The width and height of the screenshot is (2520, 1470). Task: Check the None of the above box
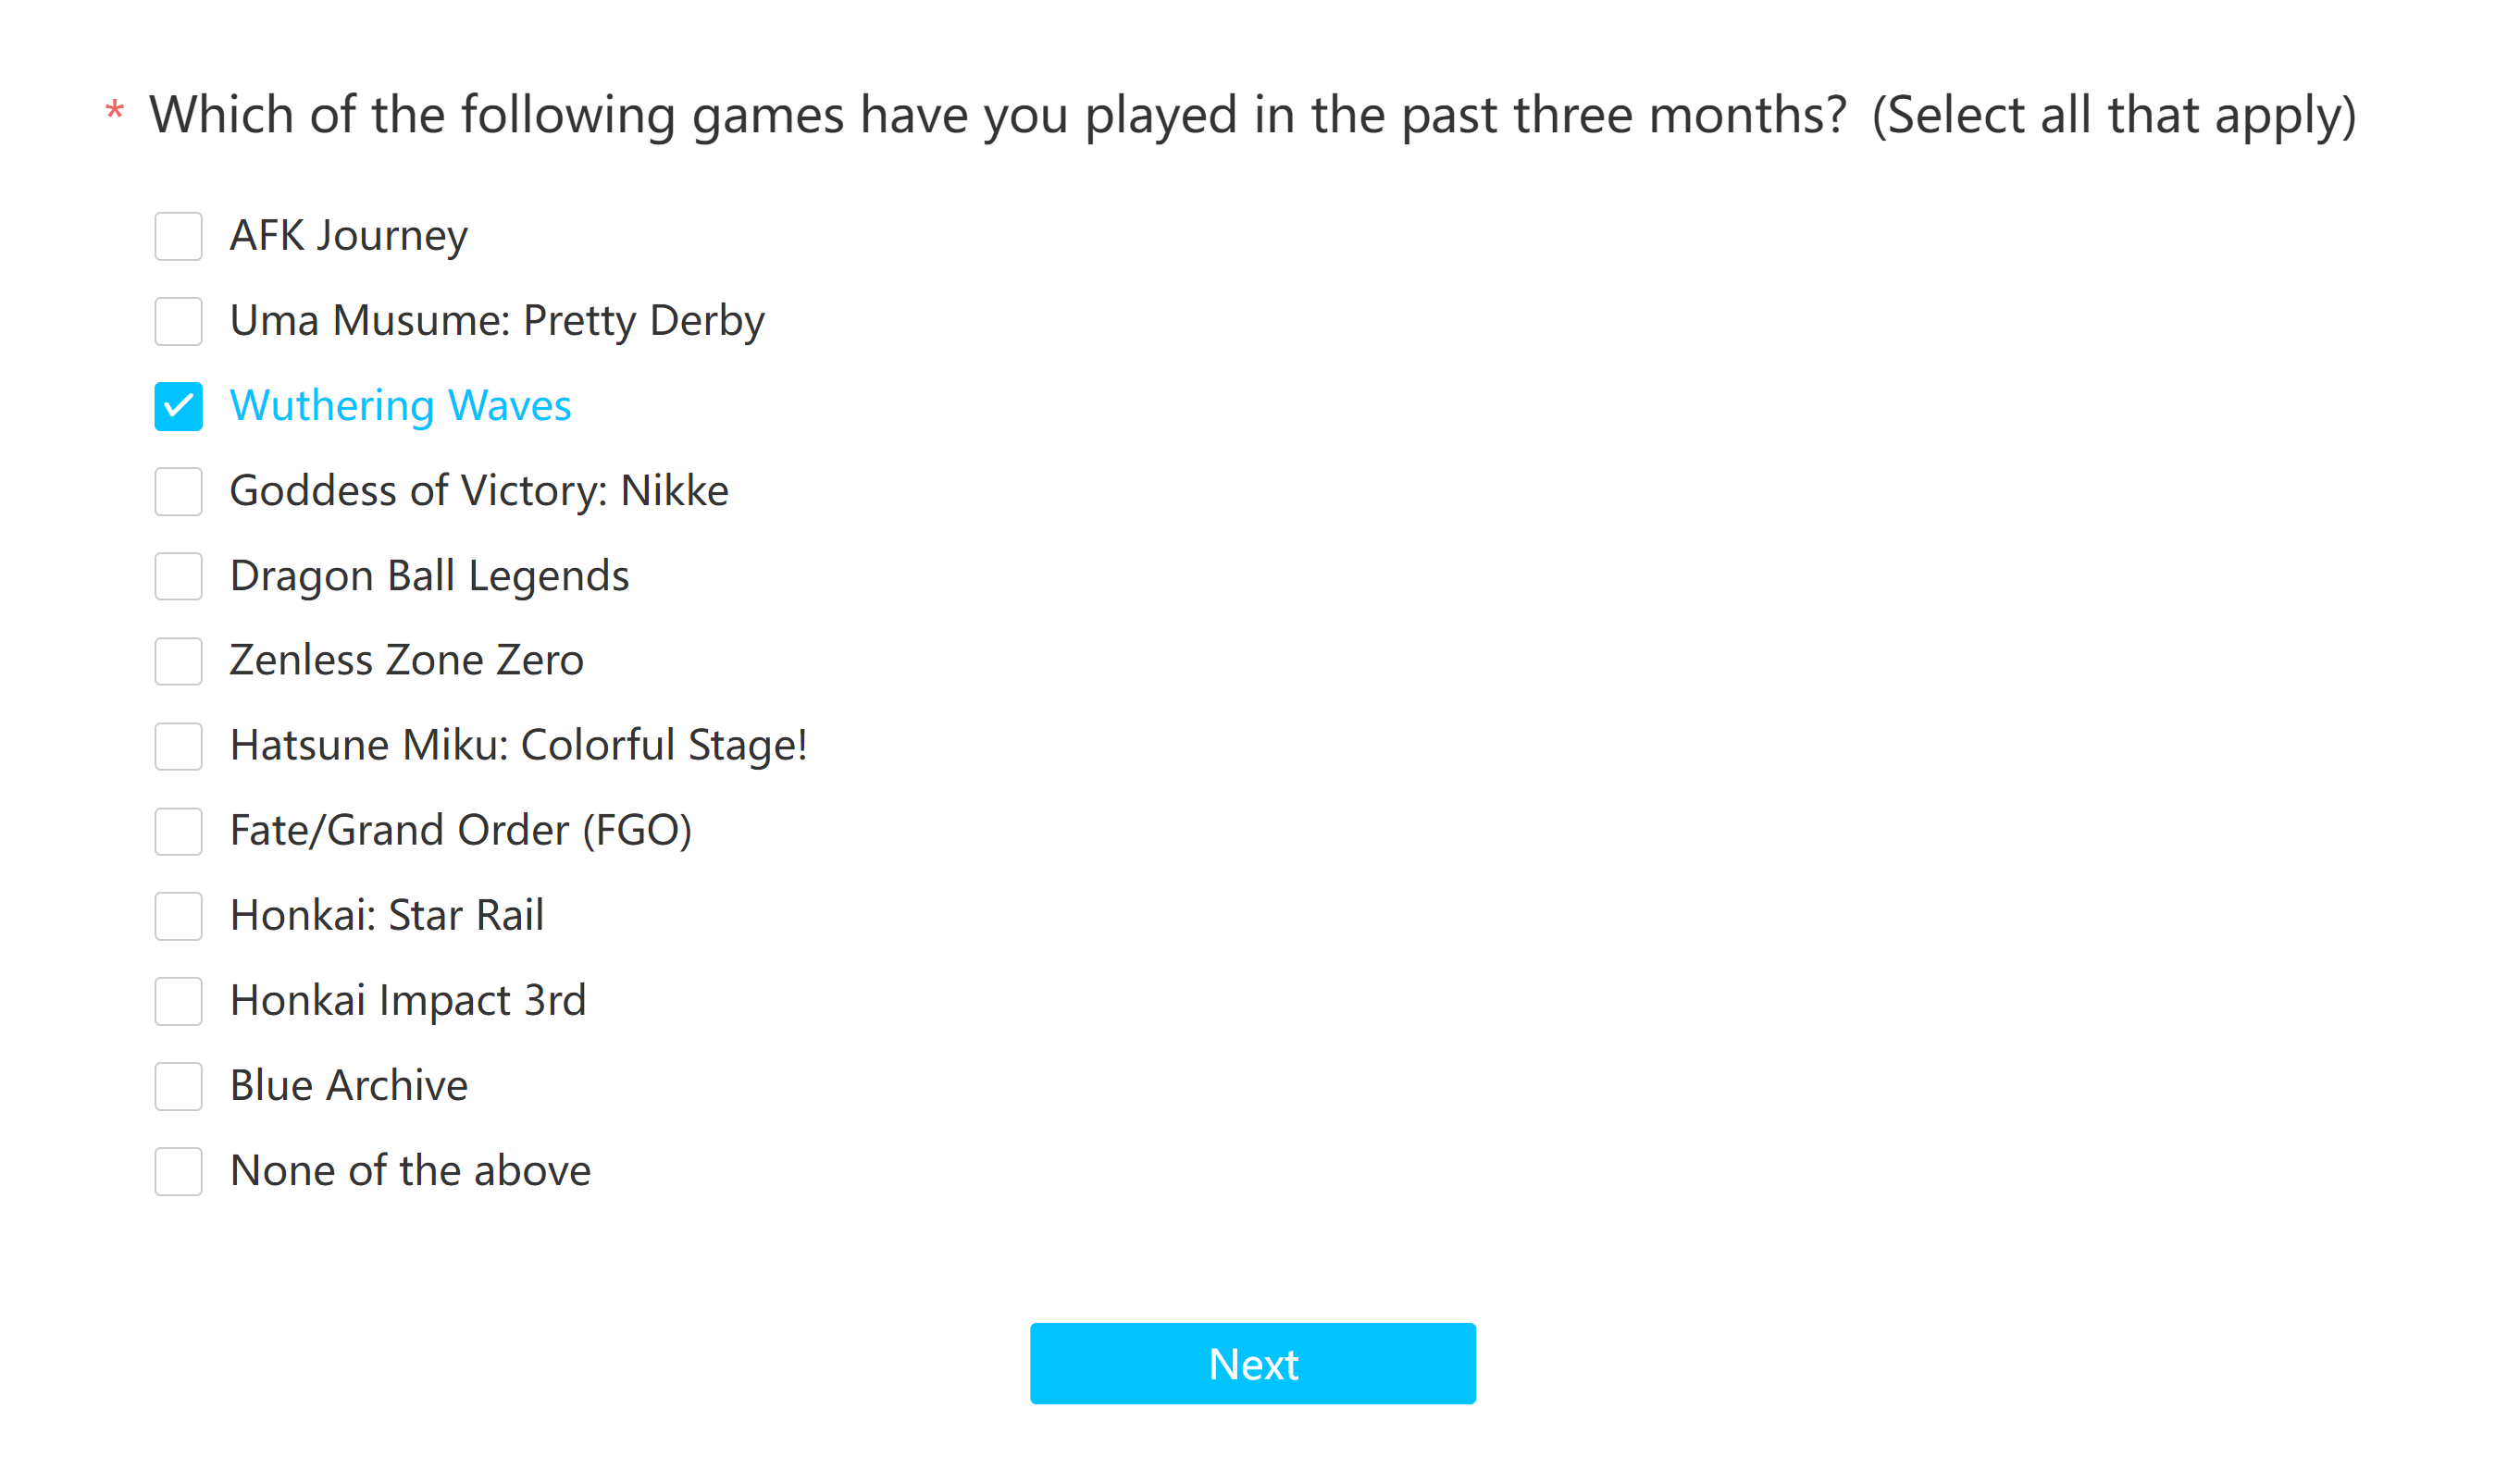(x=178, y=1170)
